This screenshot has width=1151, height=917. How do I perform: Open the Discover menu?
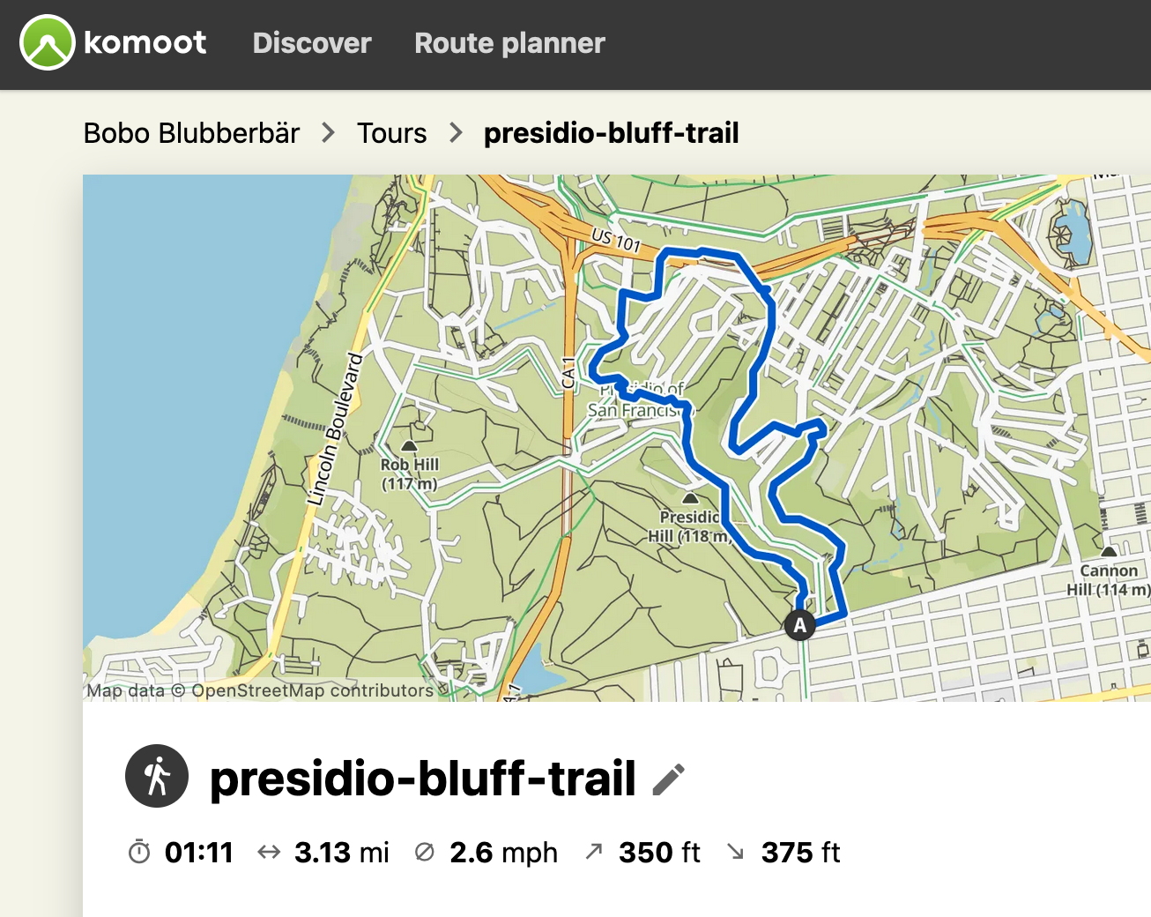point(312,43)
